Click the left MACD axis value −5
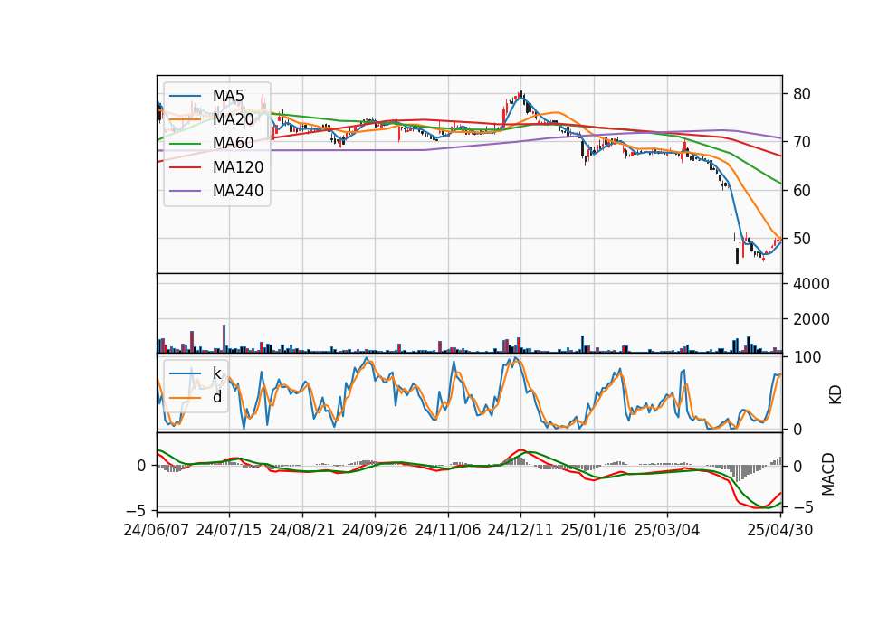 (x=138, y=510)
